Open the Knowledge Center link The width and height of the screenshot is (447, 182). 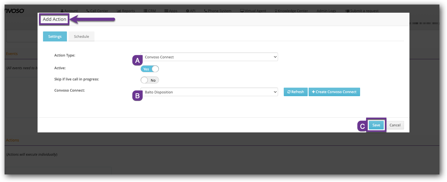coord(291,11)
